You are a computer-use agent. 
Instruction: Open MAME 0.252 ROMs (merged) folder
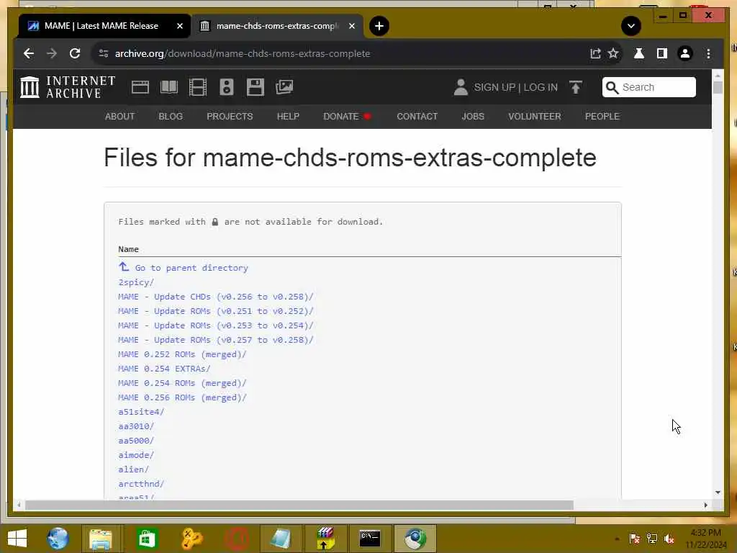coord(182,354)
